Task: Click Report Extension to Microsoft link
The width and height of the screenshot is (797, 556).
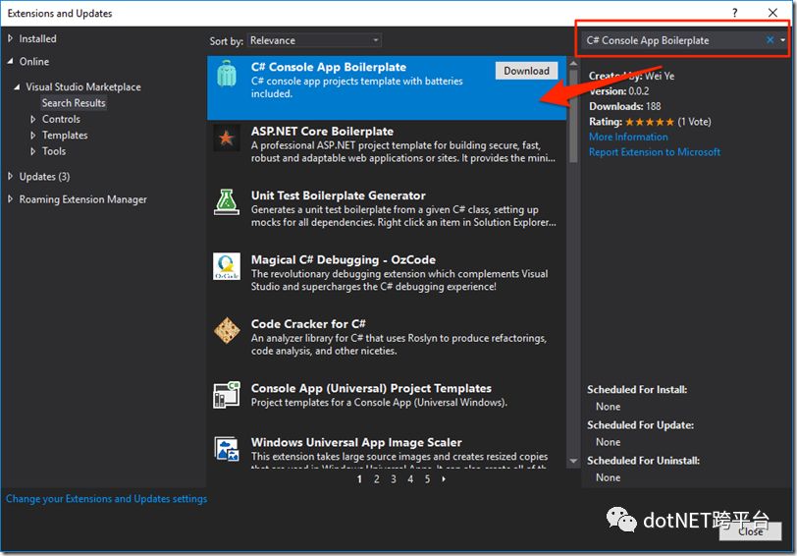Action: point(654,152)
